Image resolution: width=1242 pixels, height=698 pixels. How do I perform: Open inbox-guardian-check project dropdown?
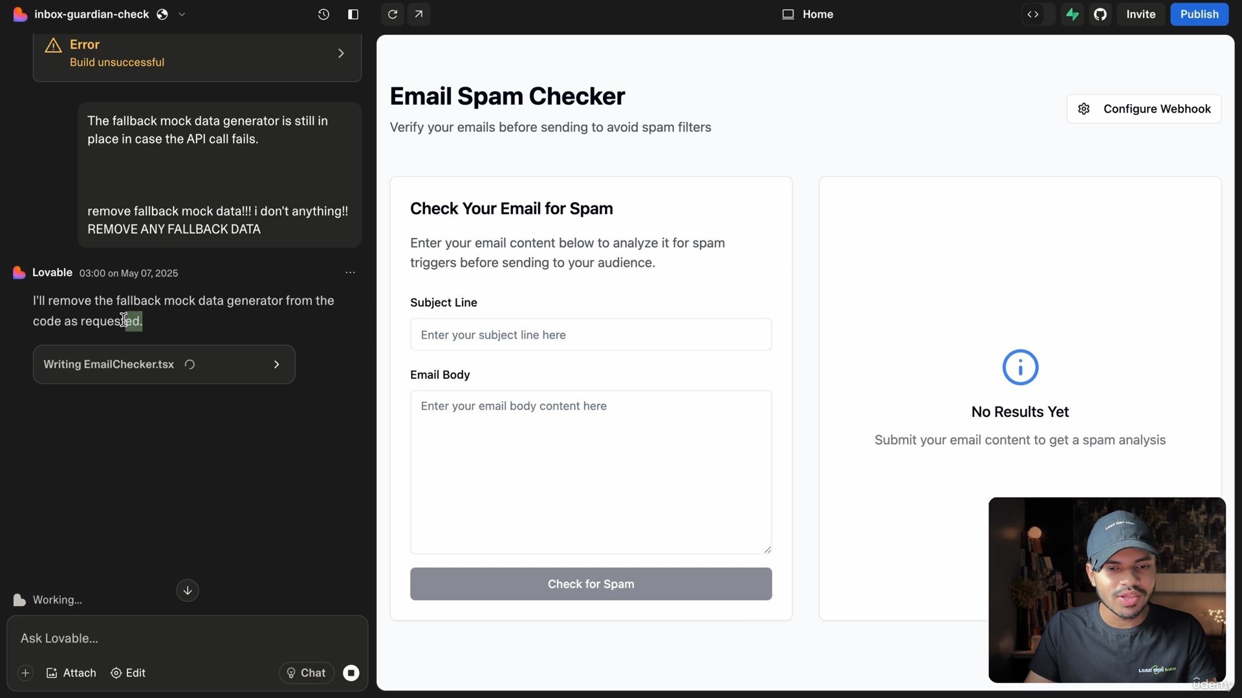[x=182, y=14]
